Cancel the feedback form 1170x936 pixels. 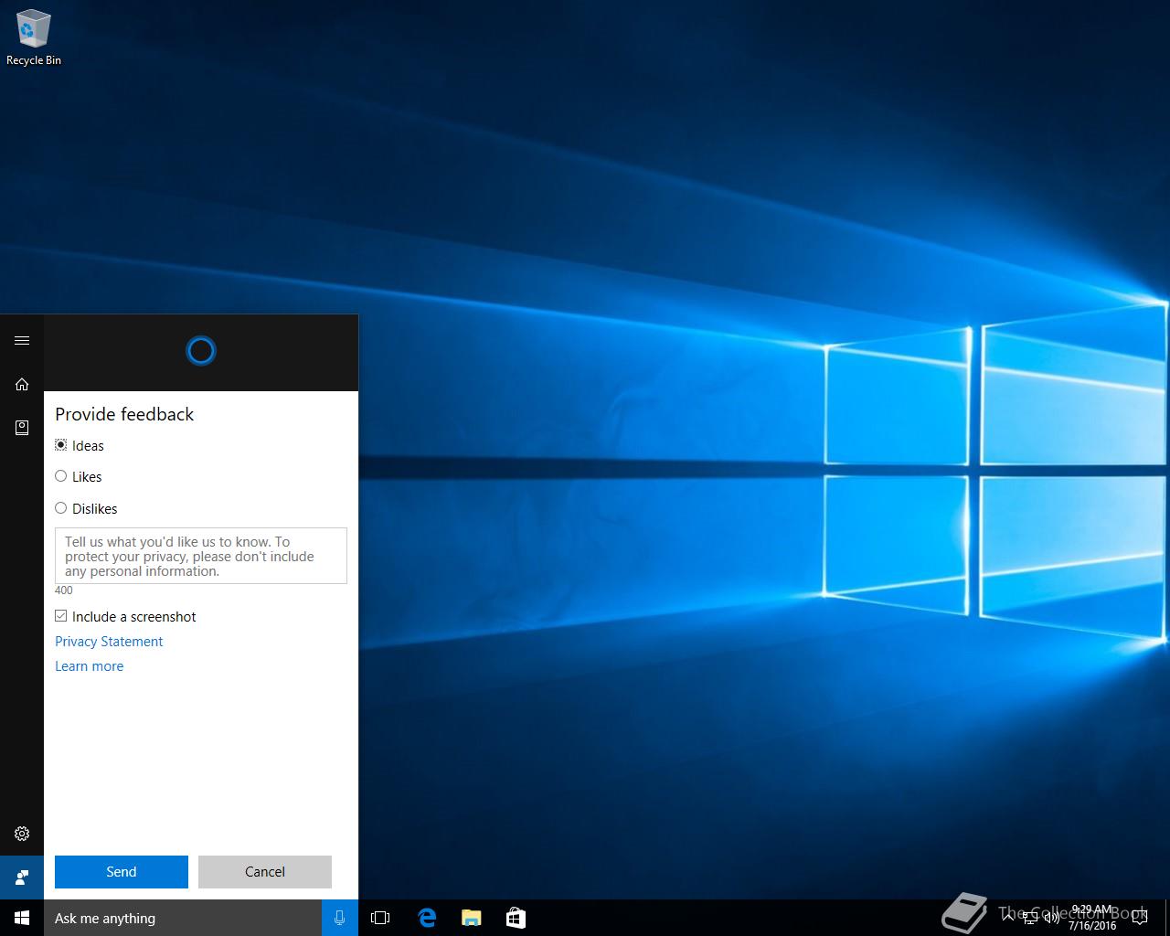265,872
